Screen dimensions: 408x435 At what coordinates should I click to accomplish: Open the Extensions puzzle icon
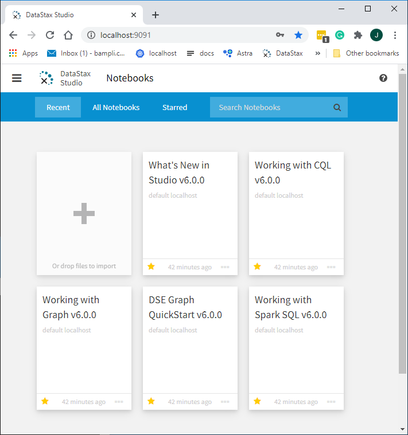[x=358, y=35]
